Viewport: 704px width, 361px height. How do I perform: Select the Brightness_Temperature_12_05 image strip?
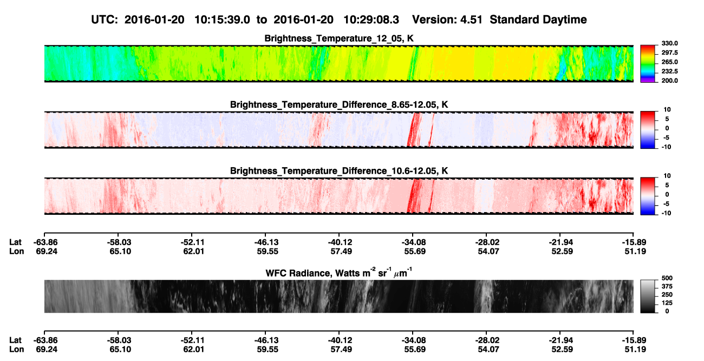tap(338, 64)
